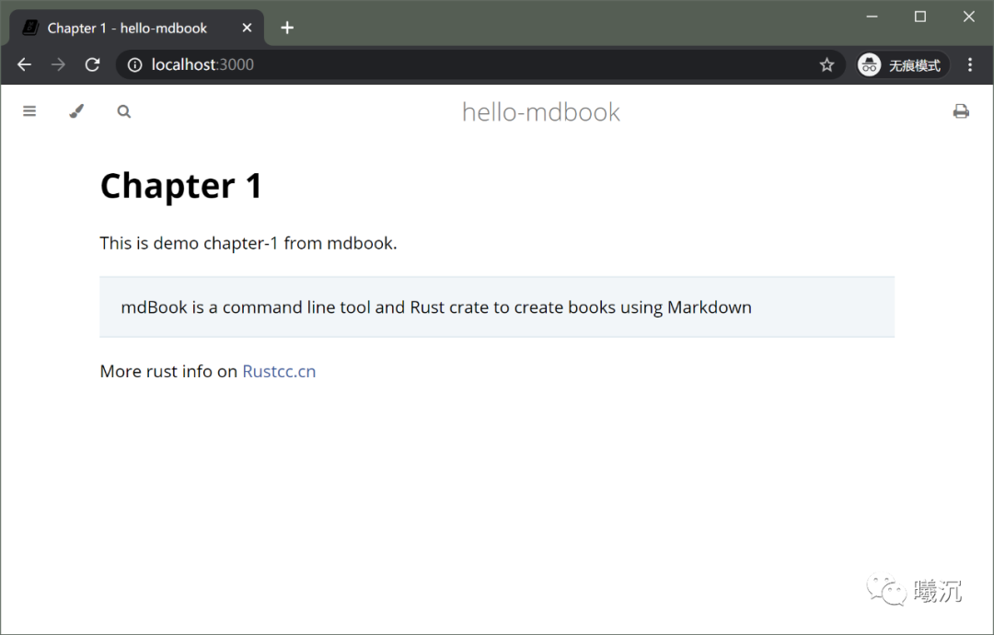
Task: Click the mdBook quote block text
Action: click(x=437, y=307)
